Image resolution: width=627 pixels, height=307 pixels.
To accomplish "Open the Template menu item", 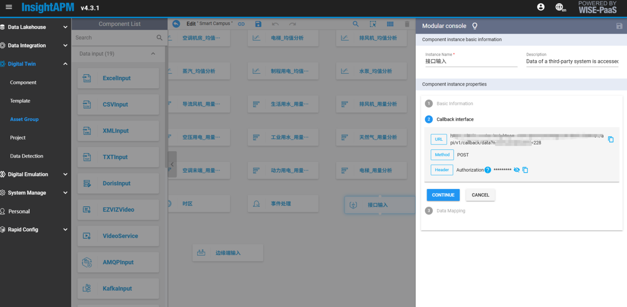I will tap(20, 101).
